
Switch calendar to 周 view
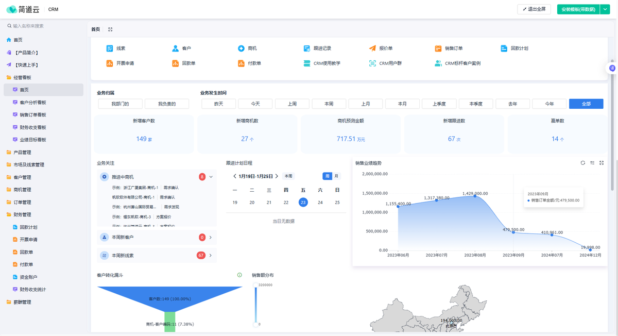tap(328, 176)
